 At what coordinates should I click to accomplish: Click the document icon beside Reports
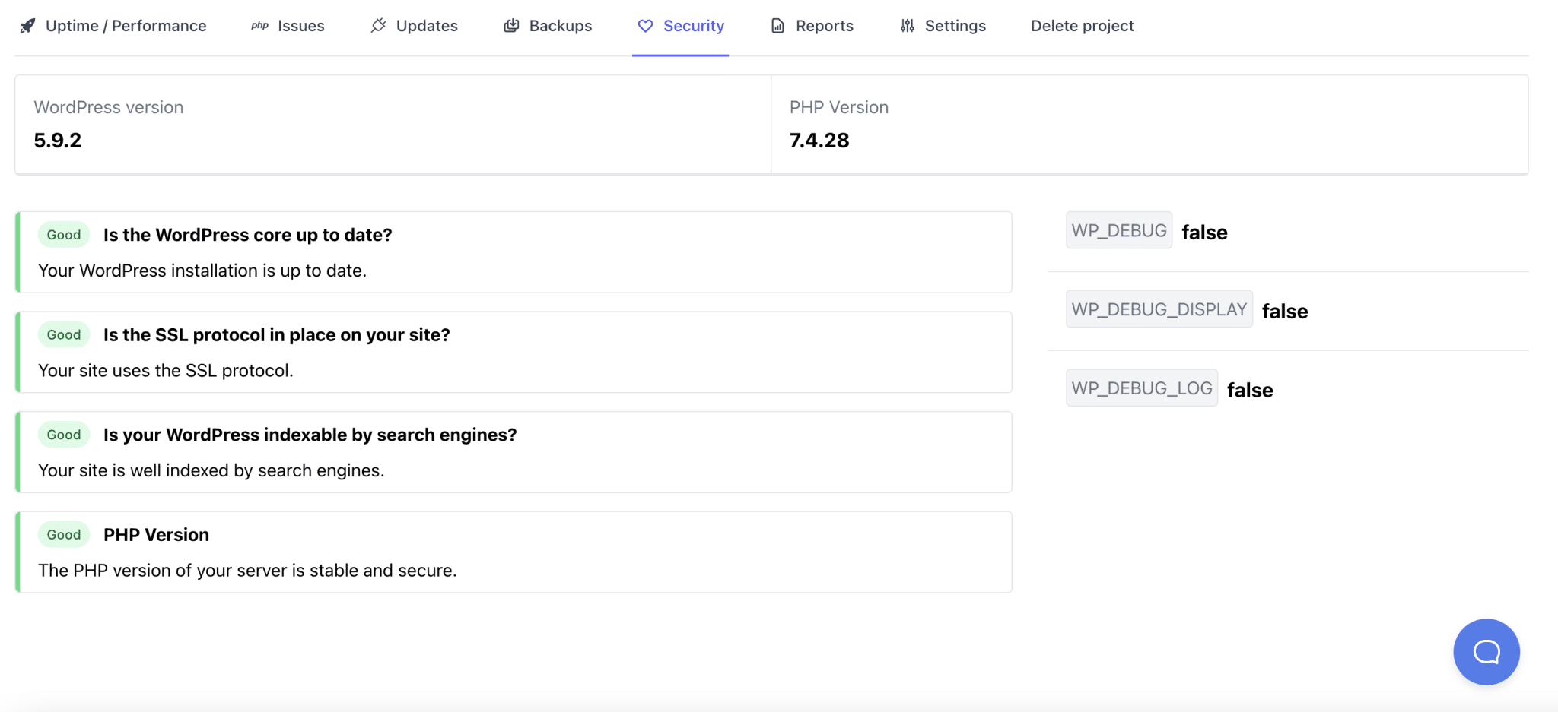(777, 26)
